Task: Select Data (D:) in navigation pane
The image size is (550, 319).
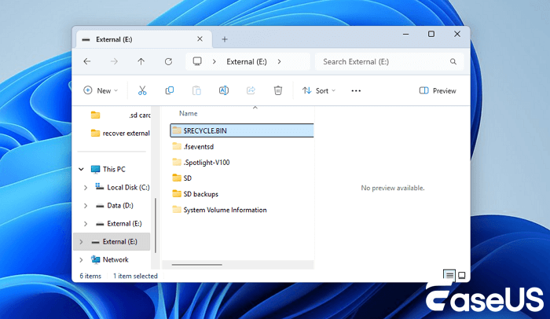Action: (x=120, y=205)
